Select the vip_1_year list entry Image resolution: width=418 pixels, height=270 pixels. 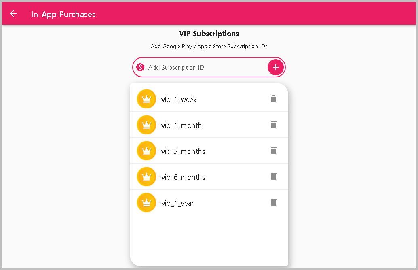tap(177, 203)
